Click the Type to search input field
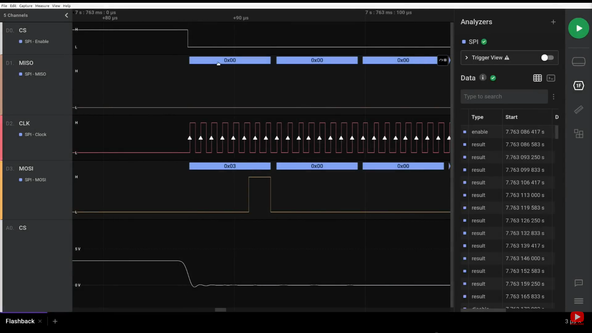The width and height of the screenshot is (592, 333). 504,97
